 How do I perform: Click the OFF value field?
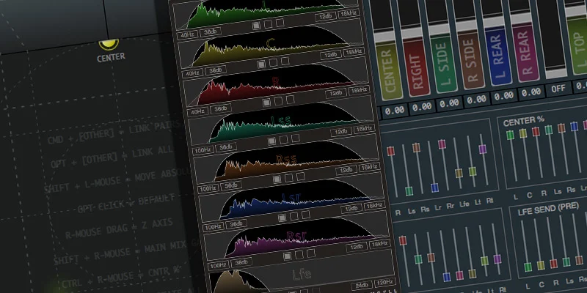558,89
